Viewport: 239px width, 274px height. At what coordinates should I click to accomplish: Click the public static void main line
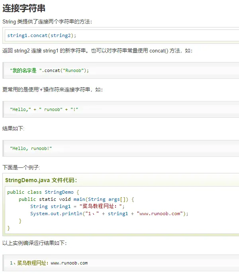click(76, 199)
